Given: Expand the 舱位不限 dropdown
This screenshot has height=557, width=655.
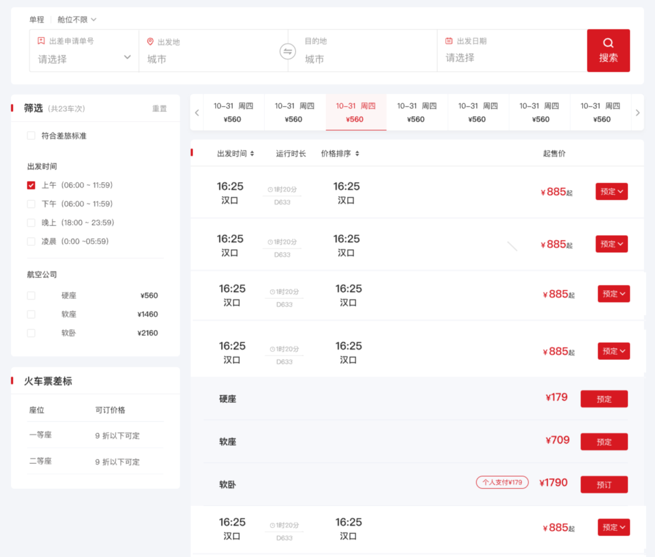Looking at the screenshot, I should [x=77, y=19].
